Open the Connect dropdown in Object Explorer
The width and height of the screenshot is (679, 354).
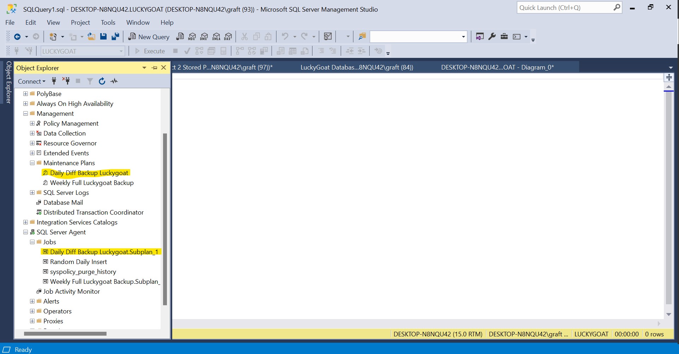click(31, 82)
